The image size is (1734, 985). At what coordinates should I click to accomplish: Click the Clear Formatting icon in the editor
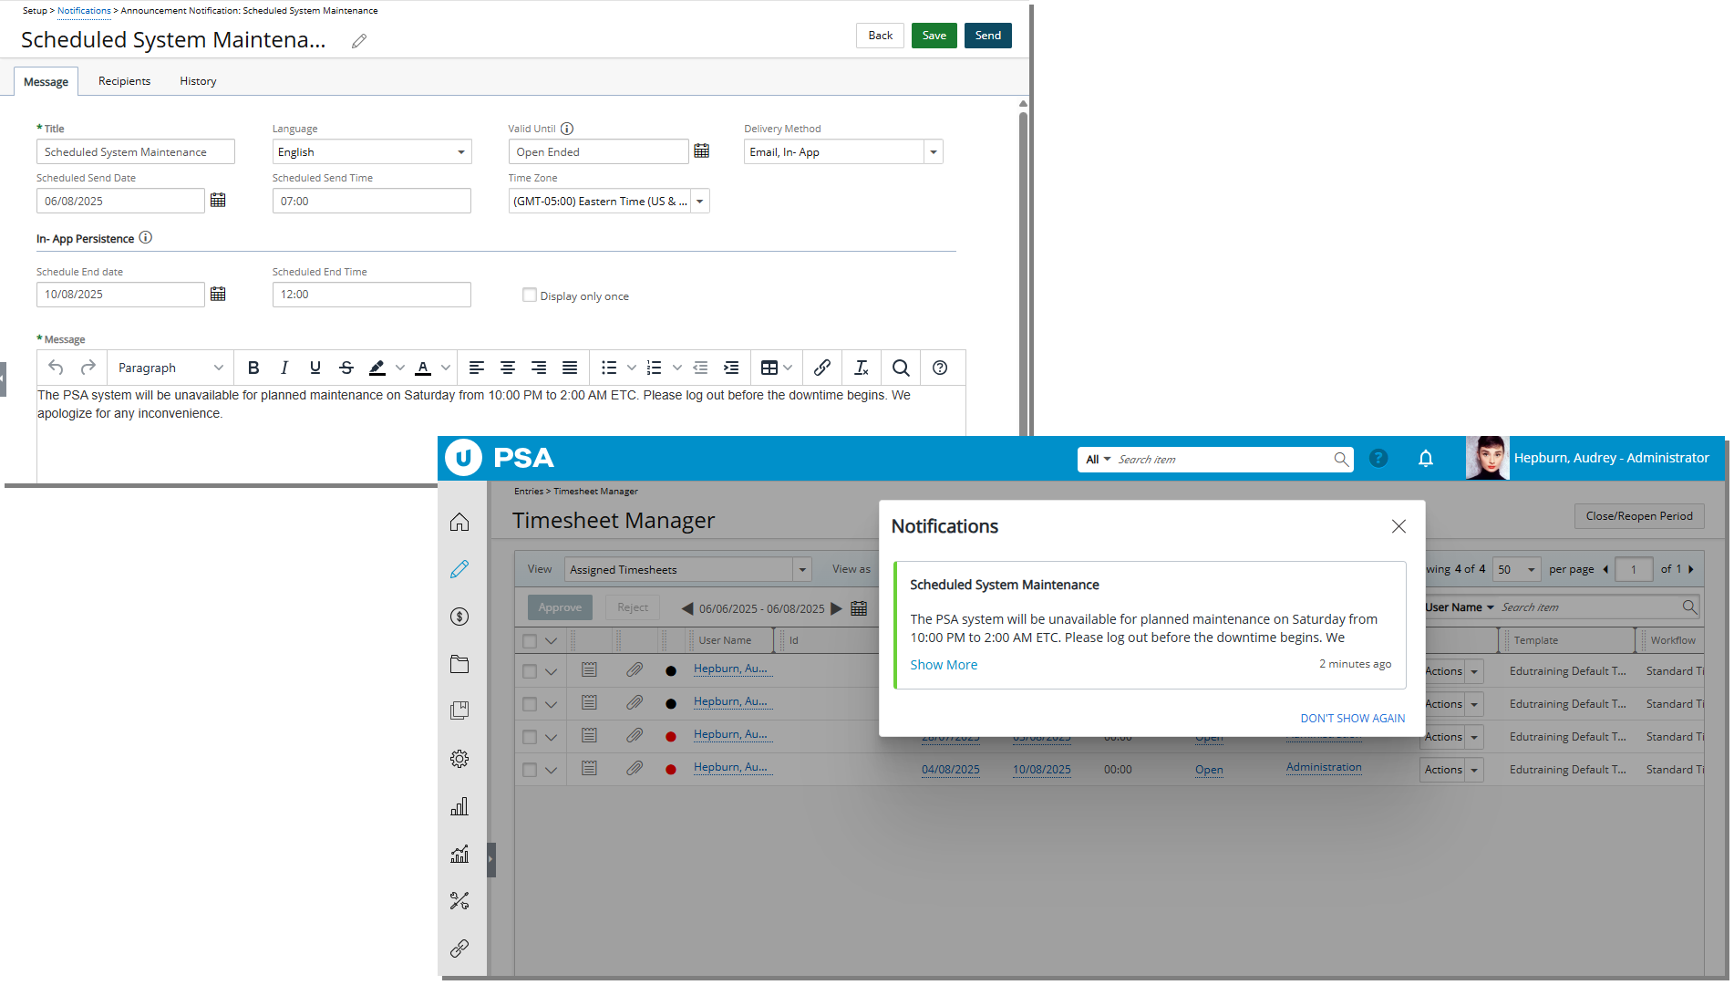[x=861, y=368]
